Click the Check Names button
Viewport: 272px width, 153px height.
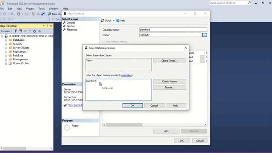[x=170, y=81]
